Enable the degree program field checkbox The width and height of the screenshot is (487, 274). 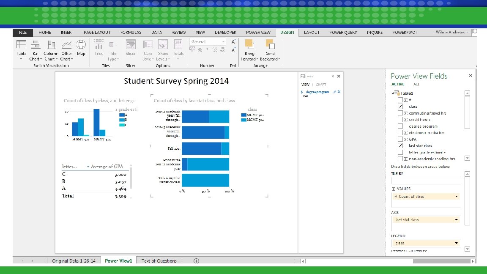click(x=400, y=126)
